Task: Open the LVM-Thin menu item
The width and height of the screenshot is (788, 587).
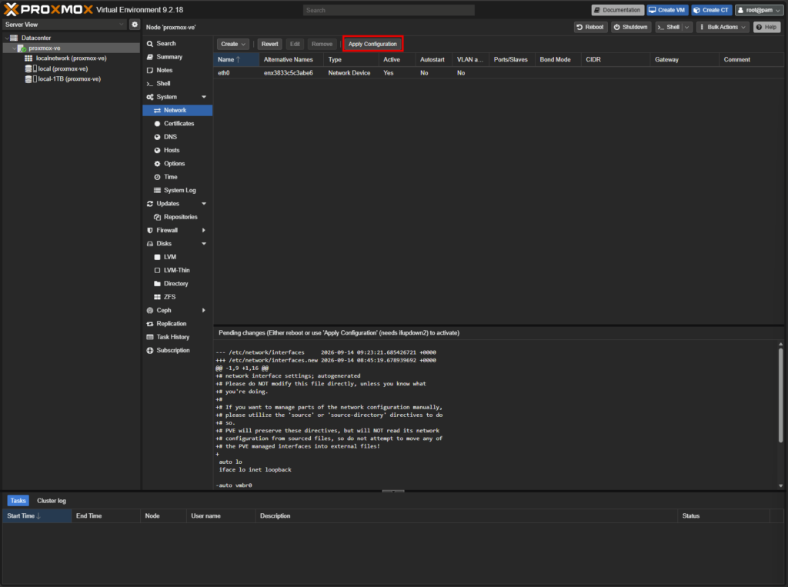Action: coord(178,270)
